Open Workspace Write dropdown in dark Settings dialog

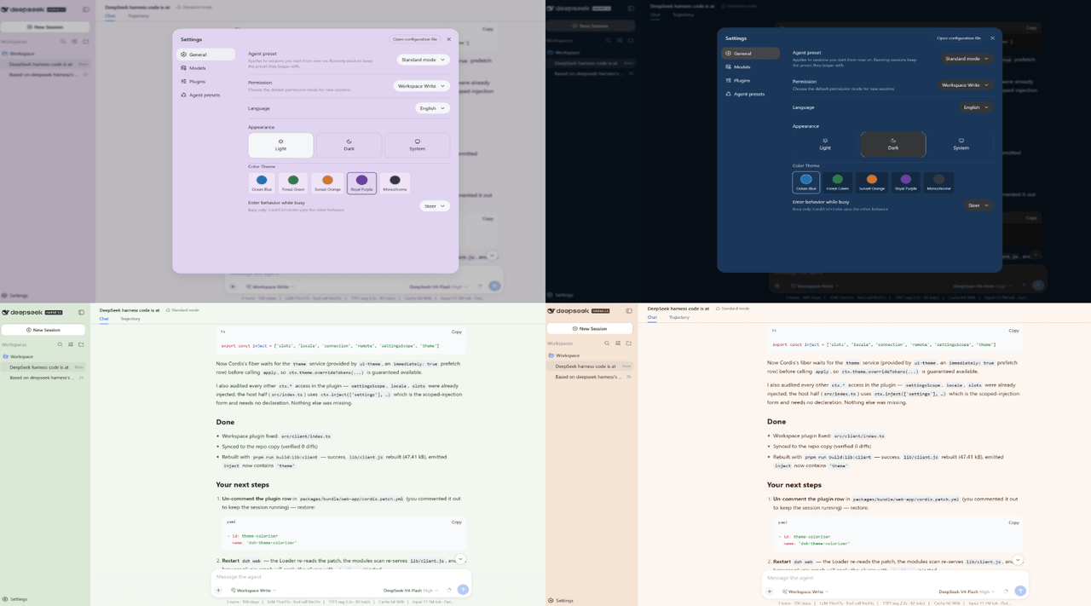[966, 85]
